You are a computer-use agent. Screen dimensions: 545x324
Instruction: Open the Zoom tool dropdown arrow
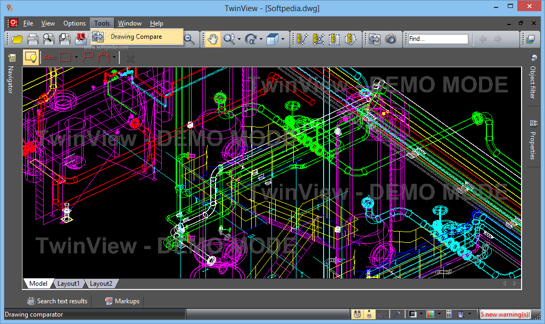(x=239, y=39)
